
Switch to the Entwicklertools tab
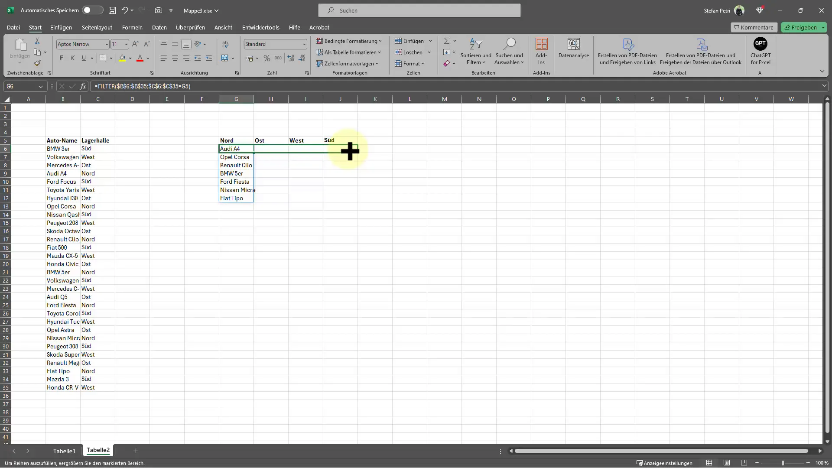click(x=261, y=27)
